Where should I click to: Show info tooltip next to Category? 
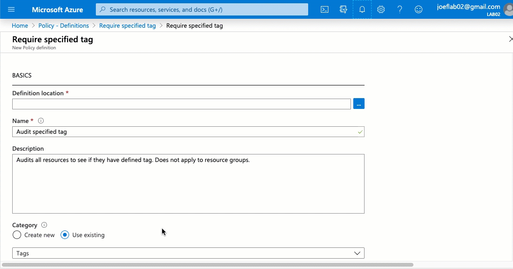(44, 225)
